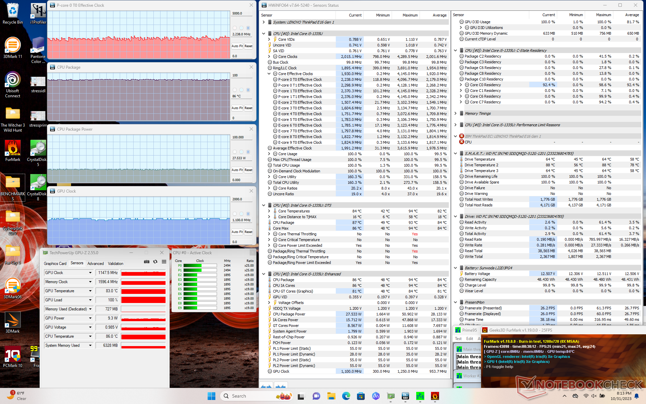The image size is (646, 404).
Task: Switch to the Graphics Card tab
Action: coord(55,264)
